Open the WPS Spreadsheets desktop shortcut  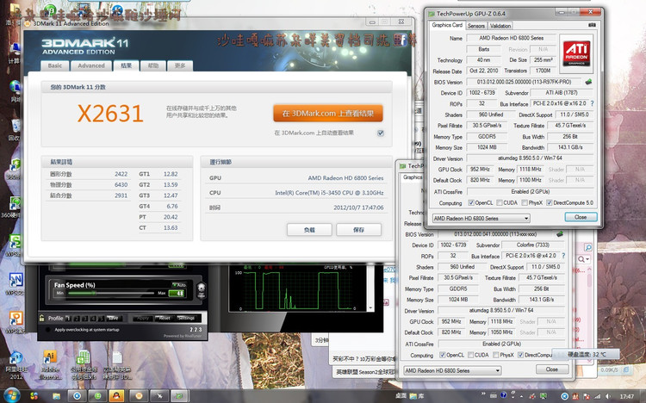coord(16,241)
